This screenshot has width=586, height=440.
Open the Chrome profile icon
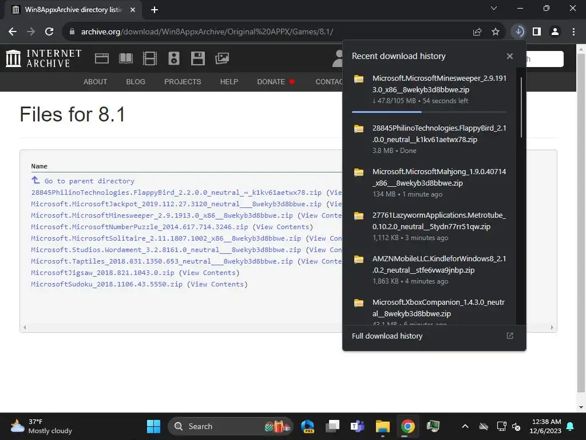click(x=555, y=32)
